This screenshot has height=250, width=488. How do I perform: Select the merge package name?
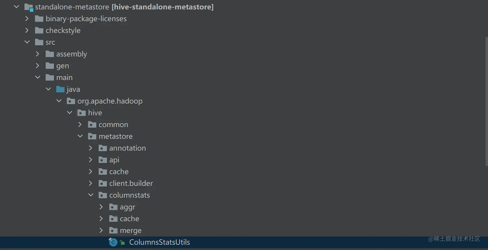pos(131,231)
